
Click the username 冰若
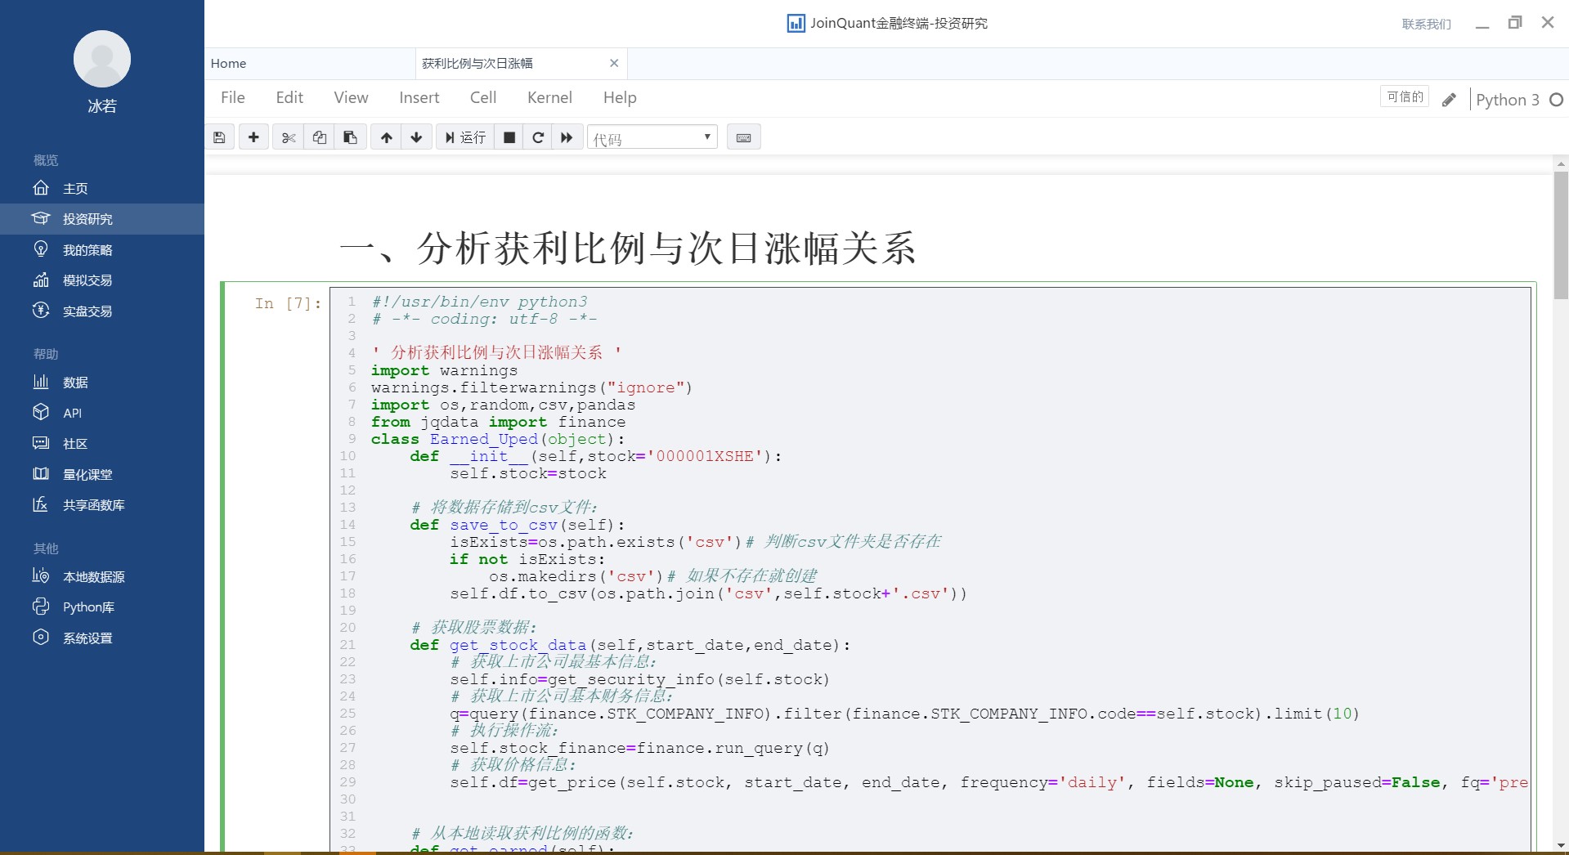(x=102, y=106)
